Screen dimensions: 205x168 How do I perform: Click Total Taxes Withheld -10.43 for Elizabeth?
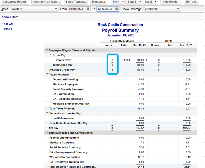[x=140, y=108]
